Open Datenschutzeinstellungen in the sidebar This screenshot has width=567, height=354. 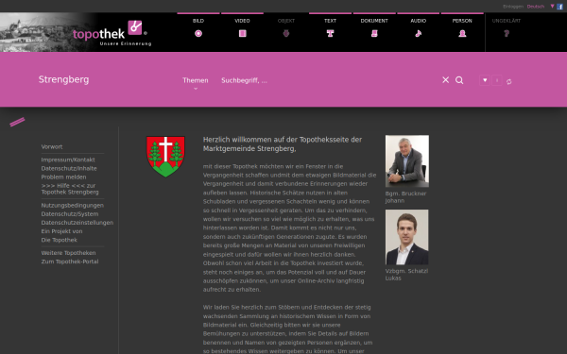coord(77,223)
